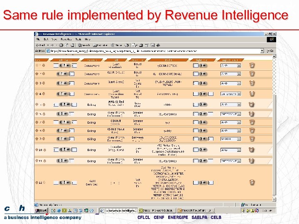The height and width of the screenshot is (224, 299).
Task: Click trash icon for row 9 Between condition
Action: pyautogui.click(x=252, y=139)
